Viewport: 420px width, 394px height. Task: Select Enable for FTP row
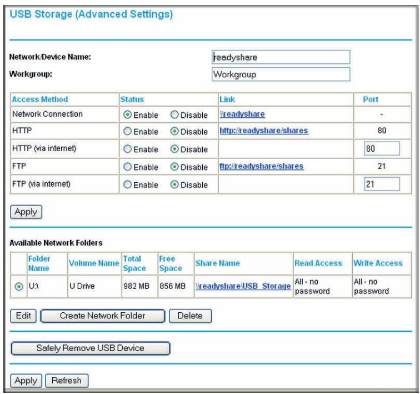point(127,167)
